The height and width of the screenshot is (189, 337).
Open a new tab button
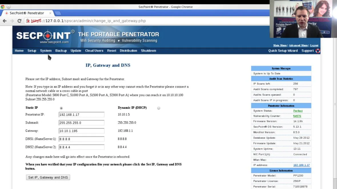click(x=58, y=13)
